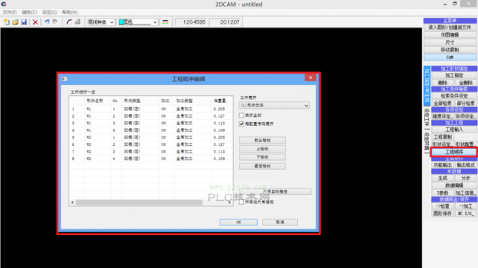
Task: Click the red X delete icon
Action: [35, 22]
